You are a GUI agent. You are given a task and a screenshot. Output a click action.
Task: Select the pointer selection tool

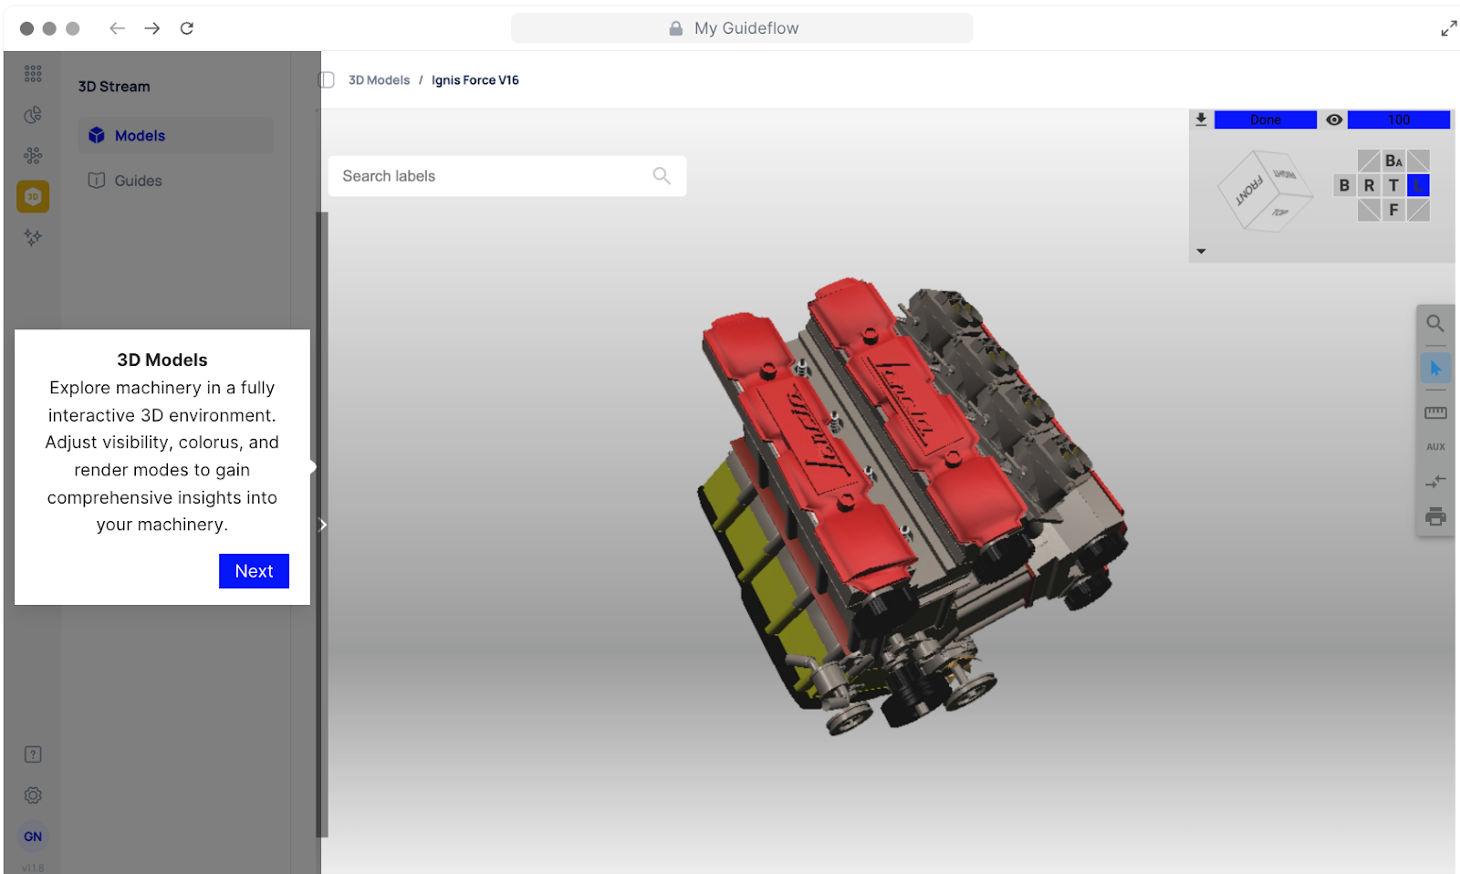(x=1435, y=369)
